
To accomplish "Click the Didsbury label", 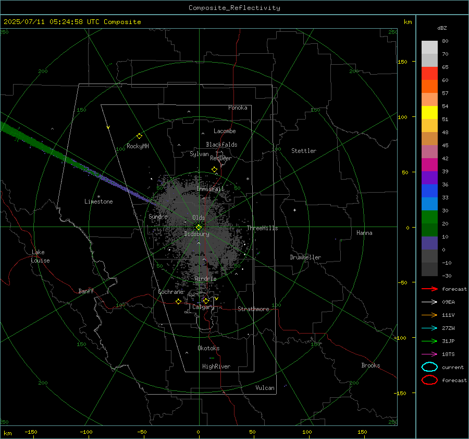I will (x=197, y=234).
